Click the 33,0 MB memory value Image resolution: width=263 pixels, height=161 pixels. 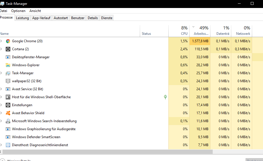coord(202,57)
